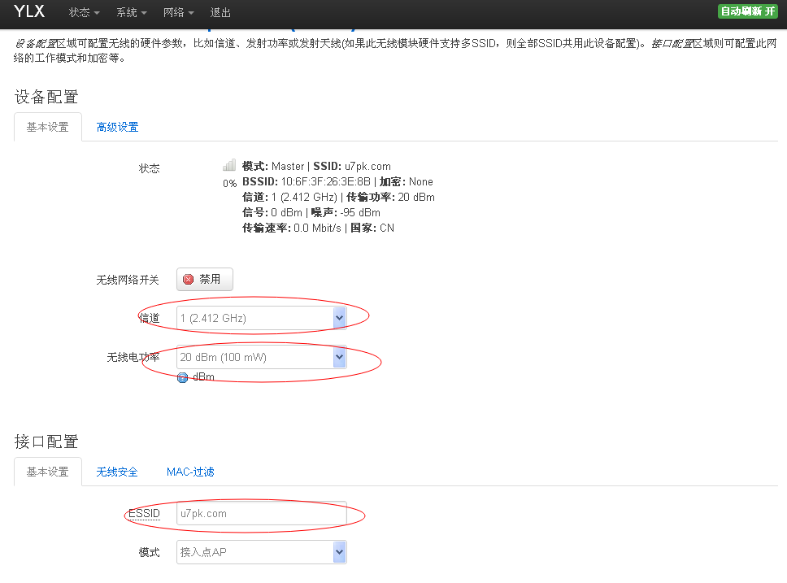
Task: Toggle the 自动刷新 开 badge
Action: coord(747,11)
